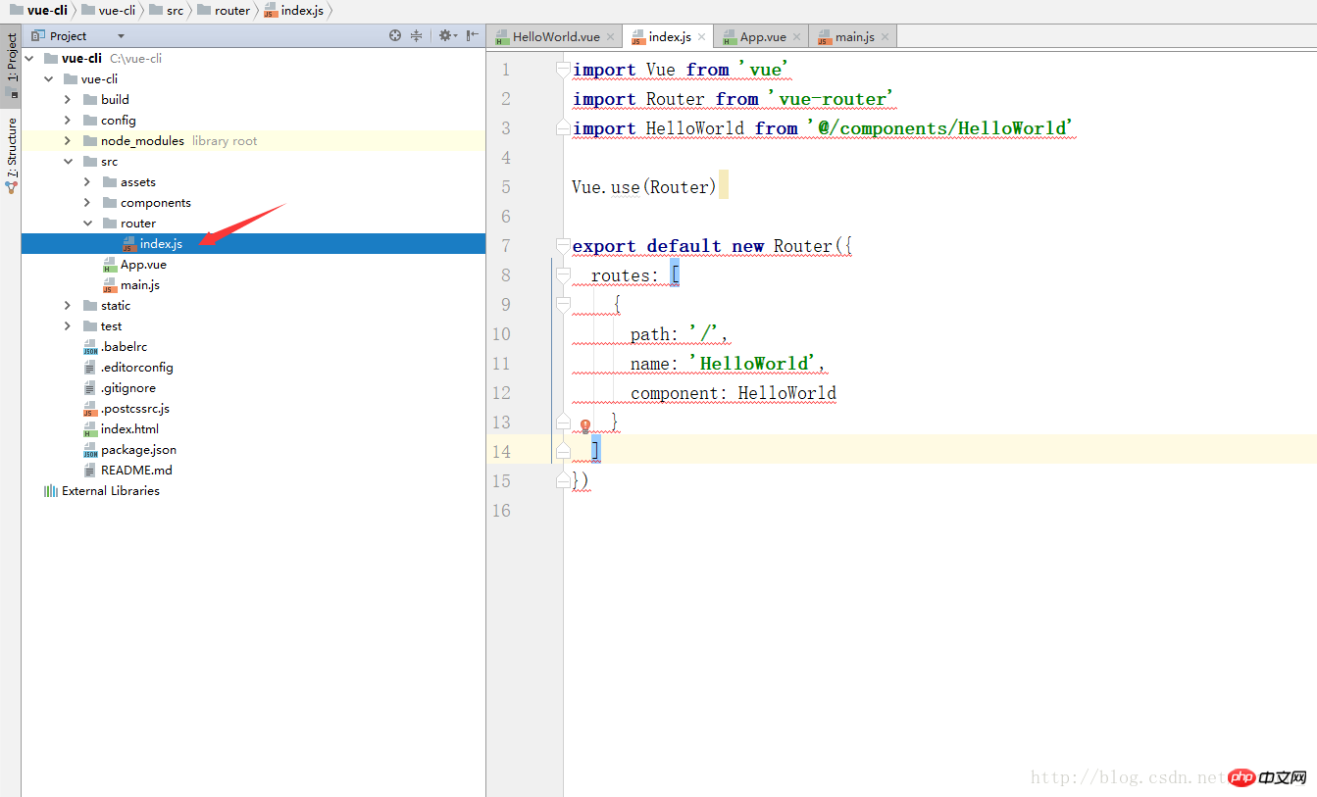Screen dimensions: 1317x797
Task: Click router in the breadcrumb bar
Action: pyautogui.click(x=224, y=11)
